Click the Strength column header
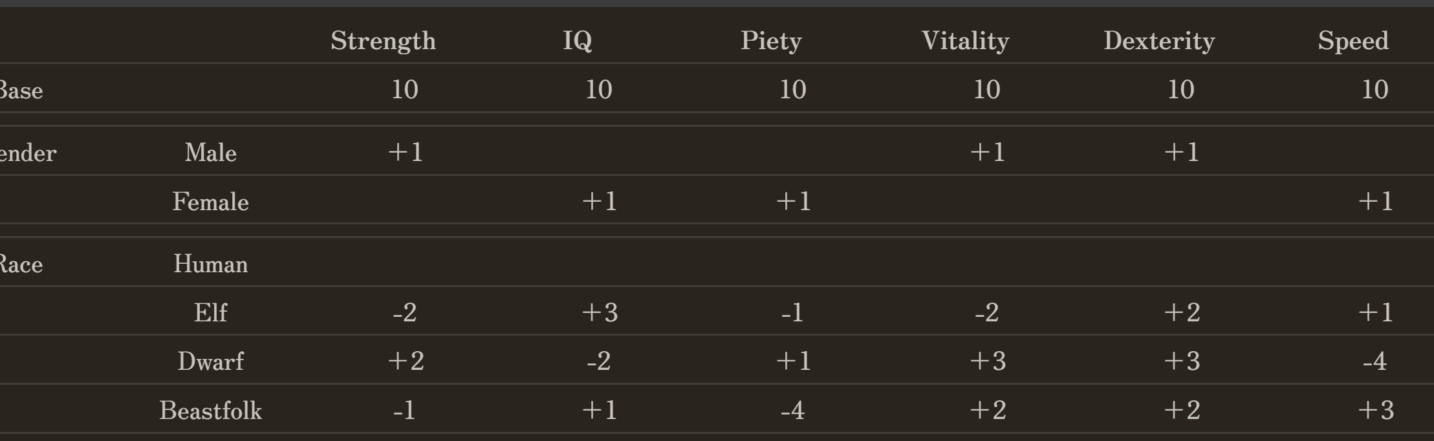Image resolution: width=1434 pixels, height=441 pixels. click(x=383, y=41)
